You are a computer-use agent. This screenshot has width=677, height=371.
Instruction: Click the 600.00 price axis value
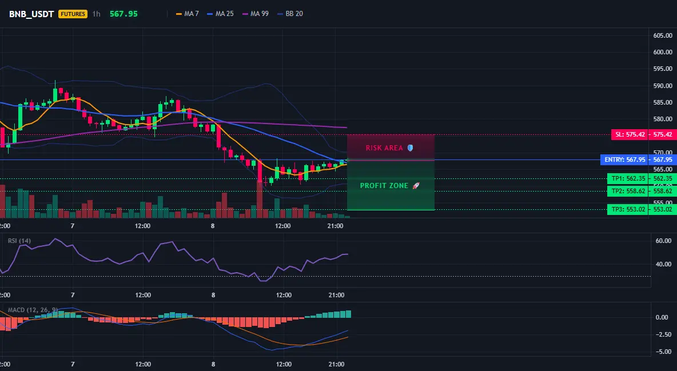[663, 52]
